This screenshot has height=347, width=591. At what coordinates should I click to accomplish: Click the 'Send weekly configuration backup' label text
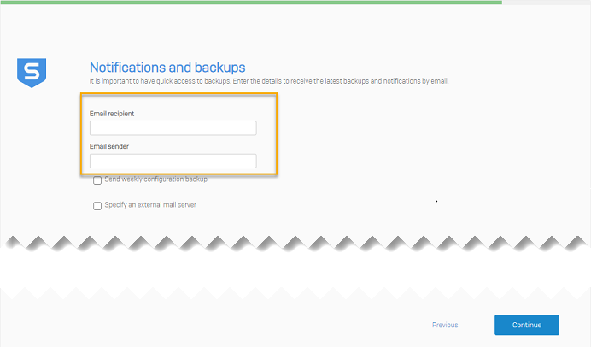click(155, 179)
